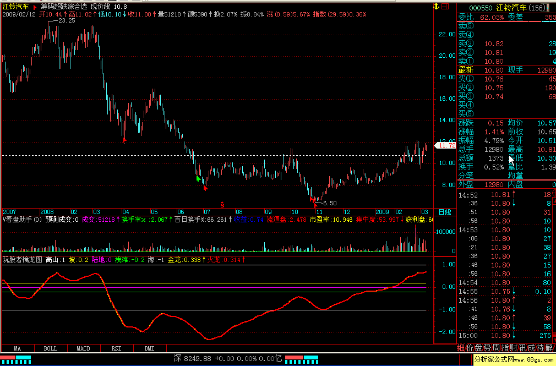The height and width of the screenshot is (366, 556).
Task: Select the 特 tab in the quote panel
Action: (x=541, y=348)
